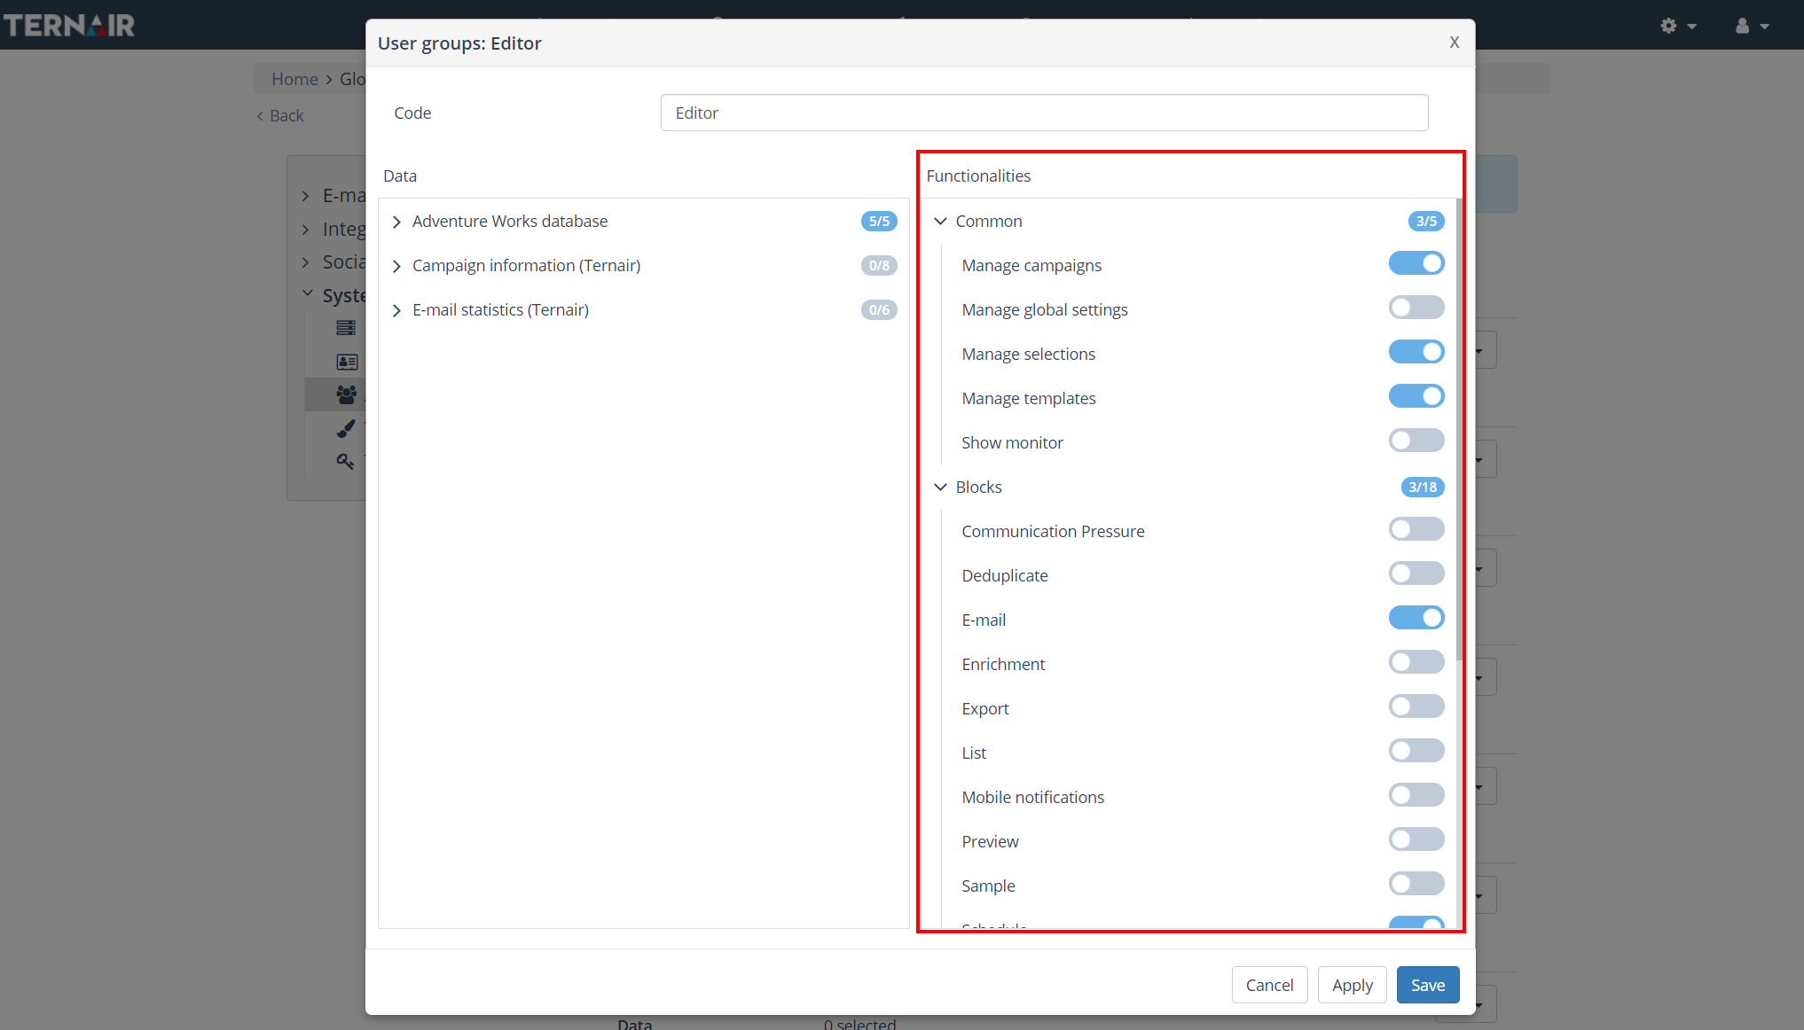The width and height of the screenshot is (1804, 1030).
Task: Select the user groups people icon
Action: tap(346, 394)
